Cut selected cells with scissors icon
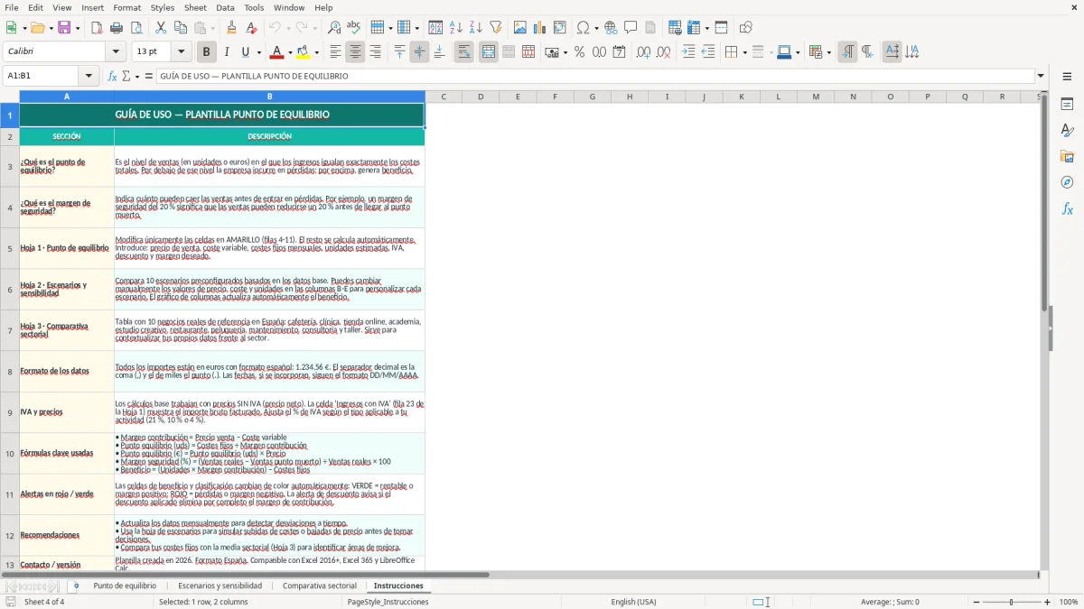The height and width of the screenshot is (609, 1084). [x=161, y=28]
